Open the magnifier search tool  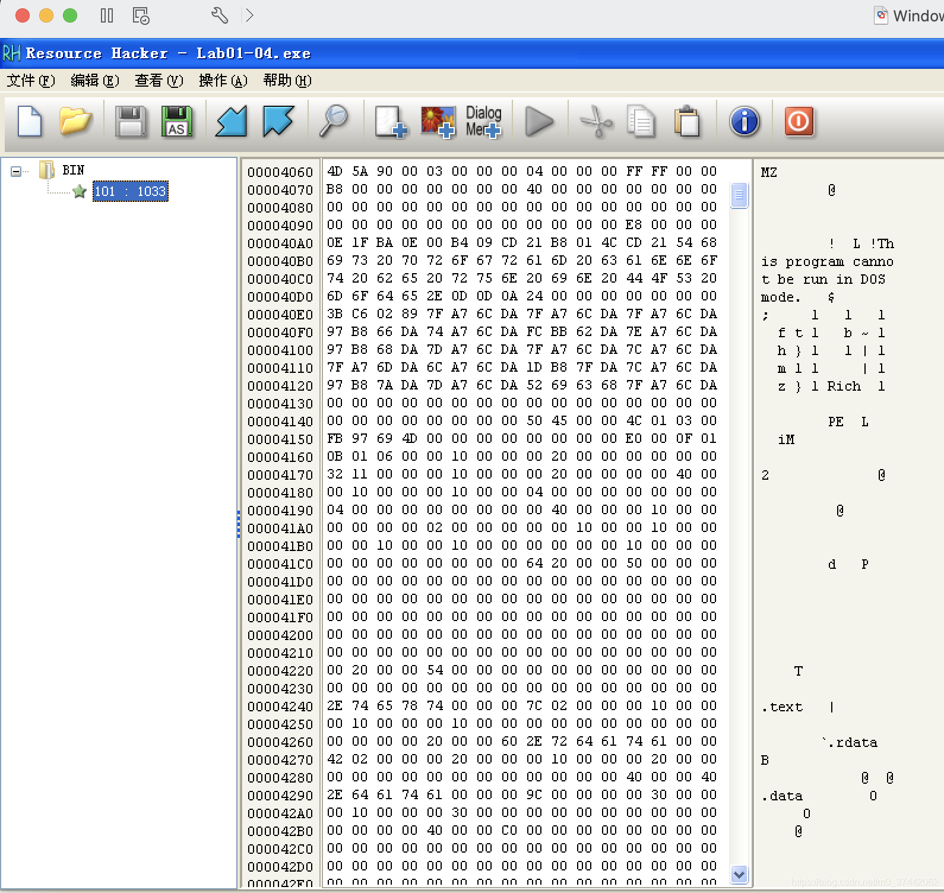coord(333,121)
